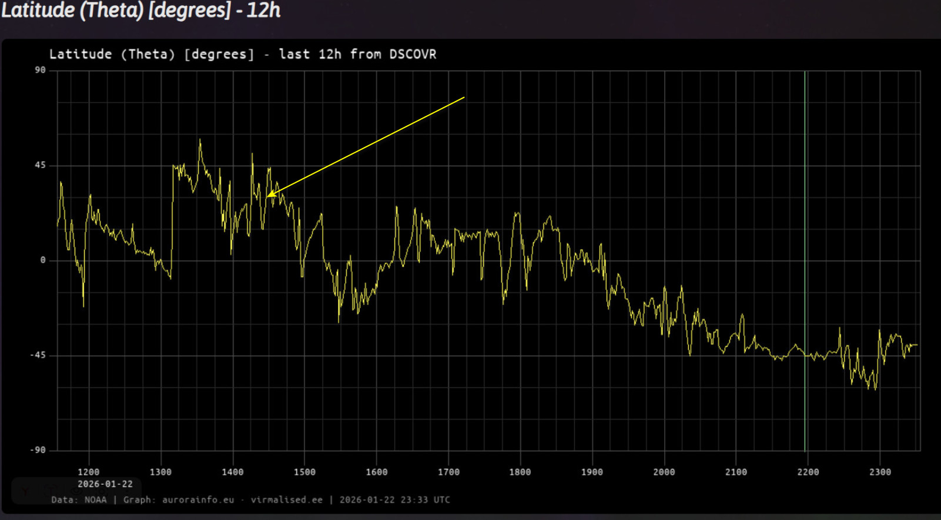941x520 pixels.
Task: Click the faint red Y icon in bottom-left overlay
Action: 25,490
